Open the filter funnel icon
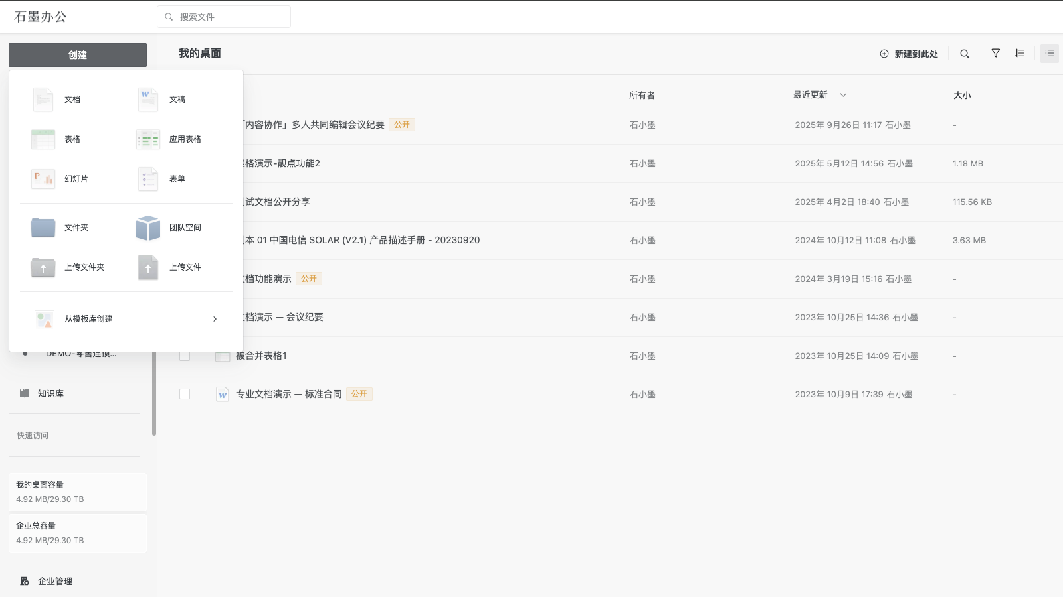This screenshot has height=597, width=1063. 996,53
